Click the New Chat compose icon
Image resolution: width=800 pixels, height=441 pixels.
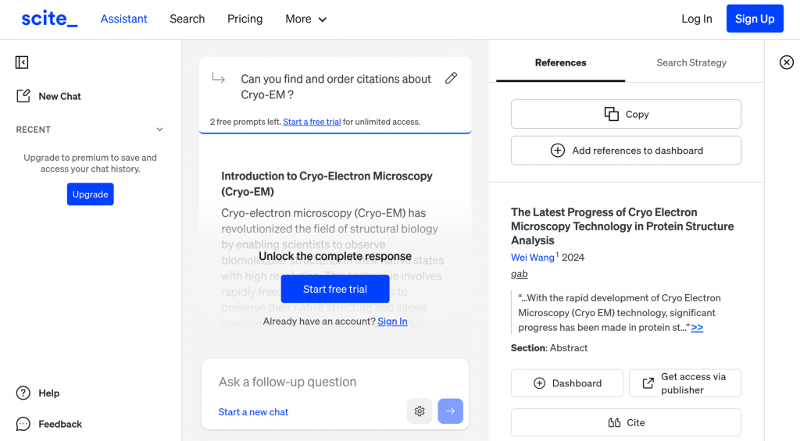point(23,96)
